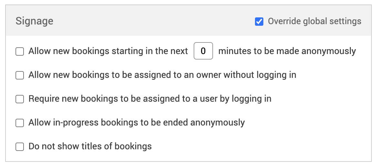376x167 pixels.
Task: Click the Signage section heading
Action: point(35,21)
